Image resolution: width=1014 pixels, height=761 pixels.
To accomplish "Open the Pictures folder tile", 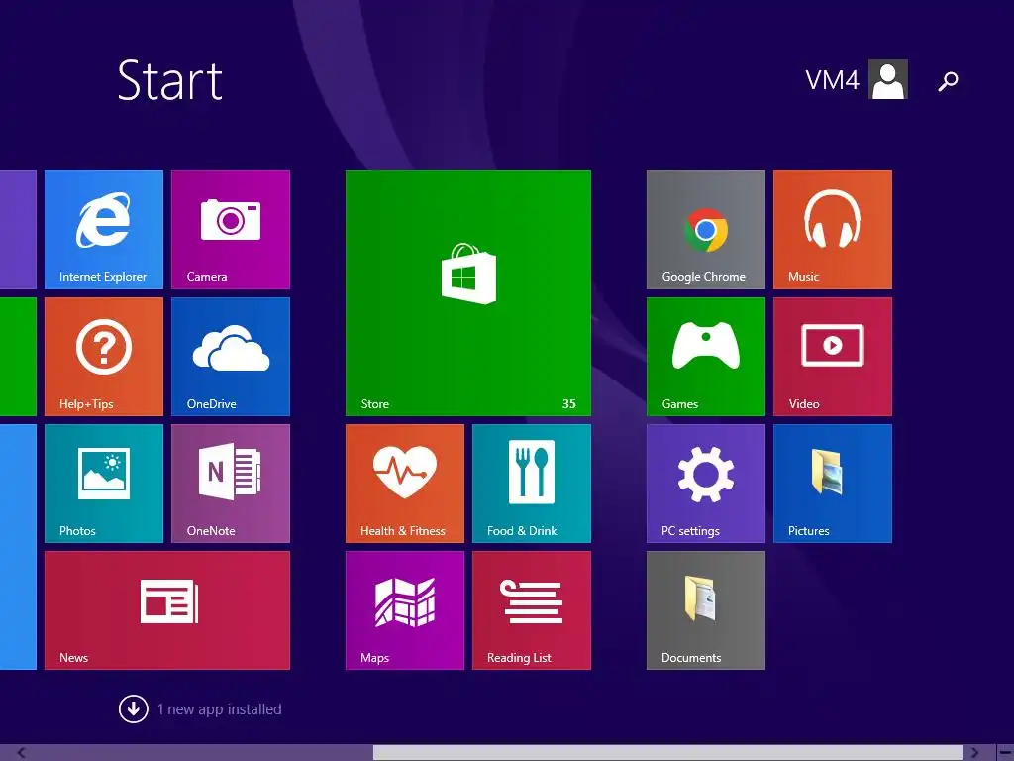I will (x=832, y=484).
